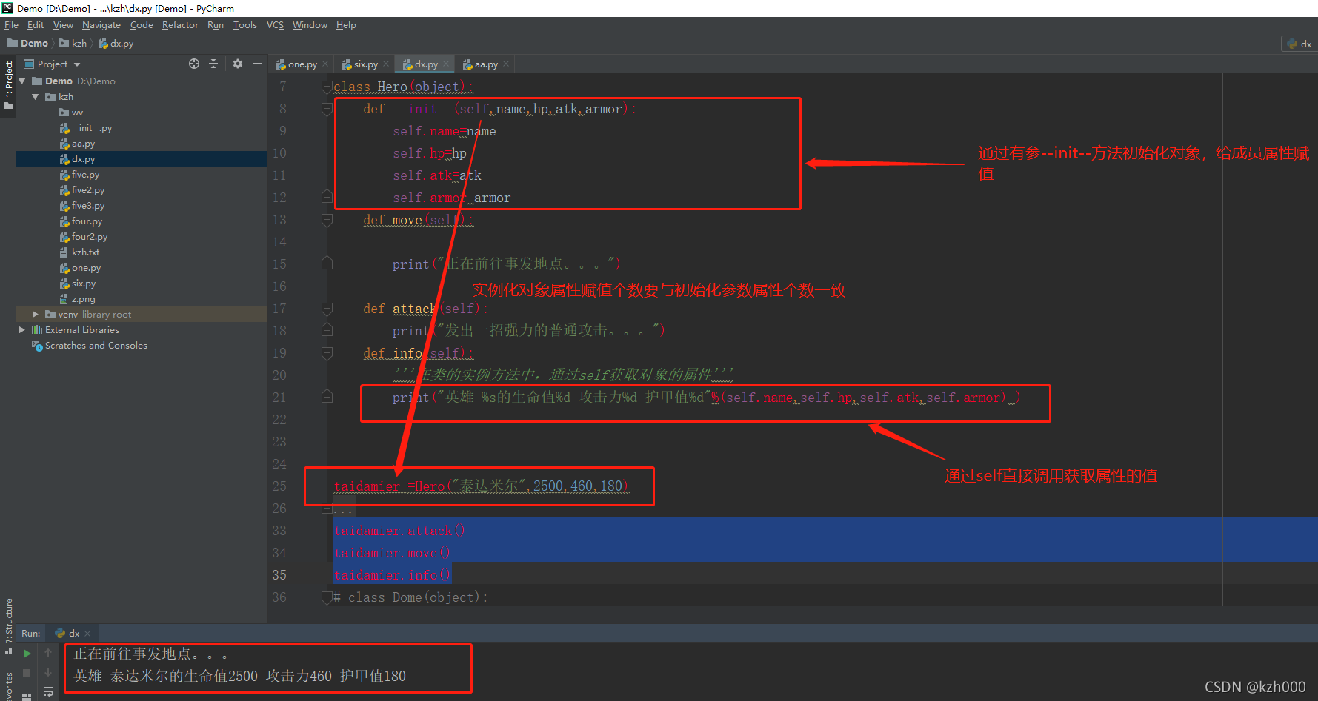This screenshot has width=1318, height=701.
Task: Click the kzh breadcrumb in navigation bar
Action: click(x=73, y=44)
